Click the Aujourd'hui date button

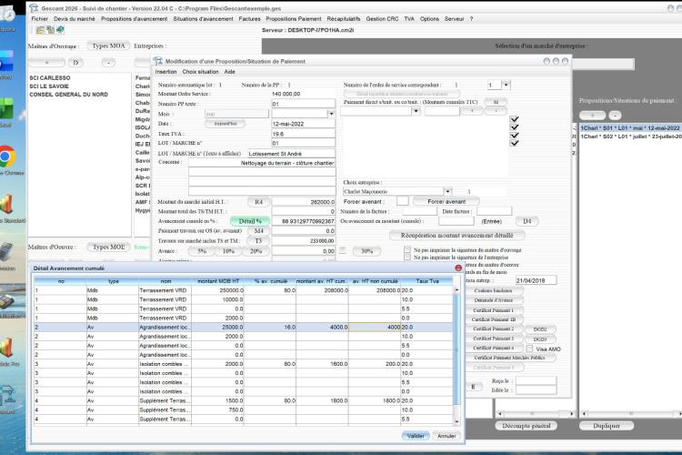click(226, 124)
